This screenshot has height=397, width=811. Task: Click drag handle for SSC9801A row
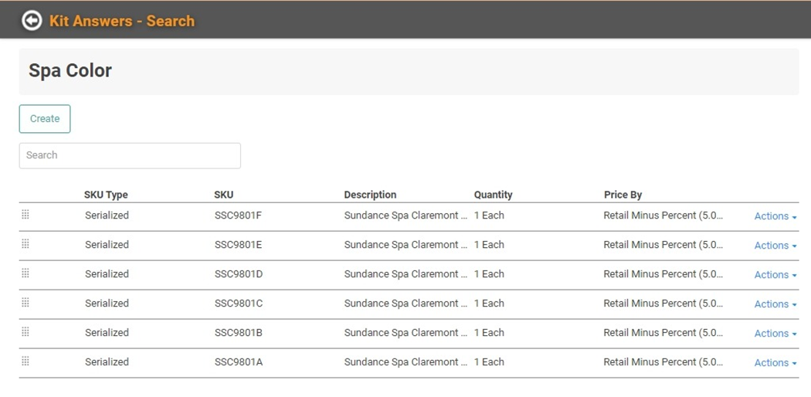coord(25,361)
